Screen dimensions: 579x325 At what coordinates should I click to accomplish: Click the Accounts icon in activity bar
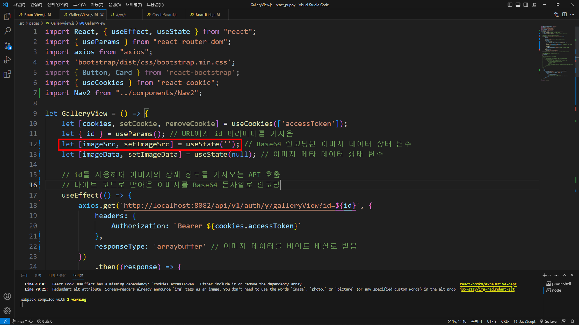coord(7,296)
